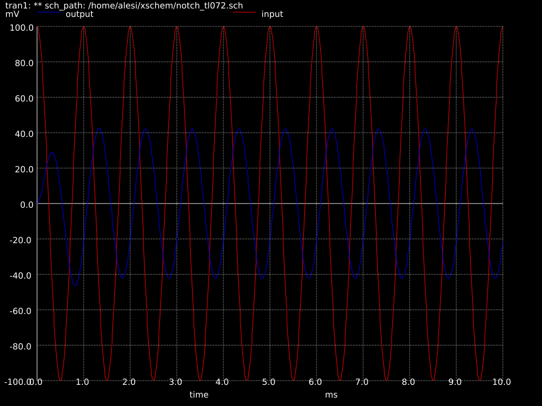
Task: Click the 100.0 y-axis label
Action: click(x=21, y=27)
